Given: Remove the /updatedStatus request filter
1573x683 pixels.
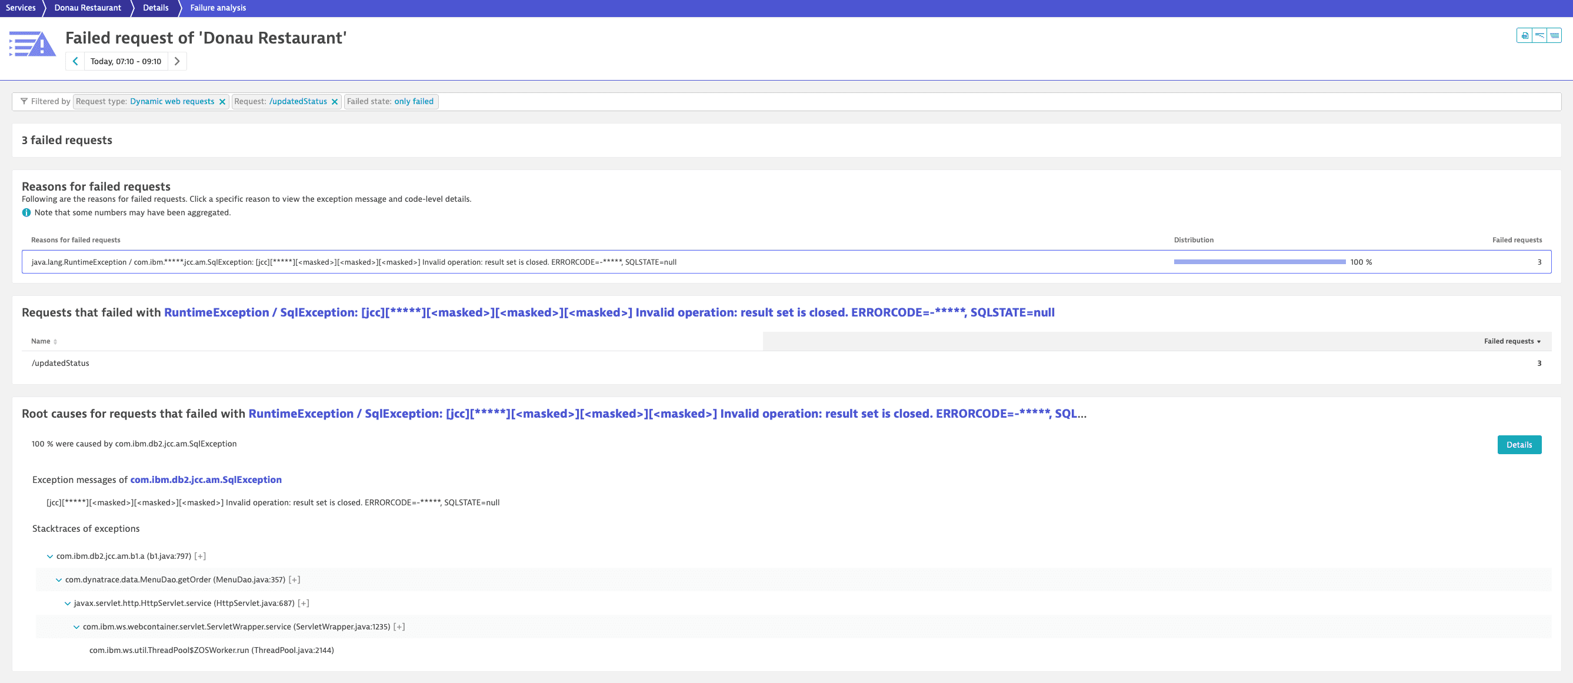Looking at the screenshot, I should (335, 102).
